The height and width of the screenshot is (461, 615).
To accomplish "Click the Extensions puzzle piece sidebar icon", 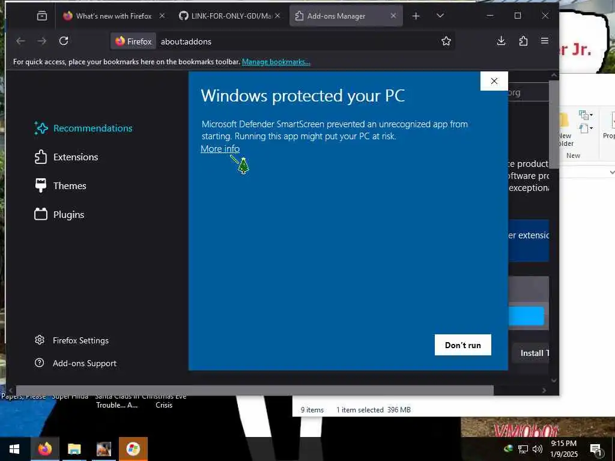I will pos(41,157).
